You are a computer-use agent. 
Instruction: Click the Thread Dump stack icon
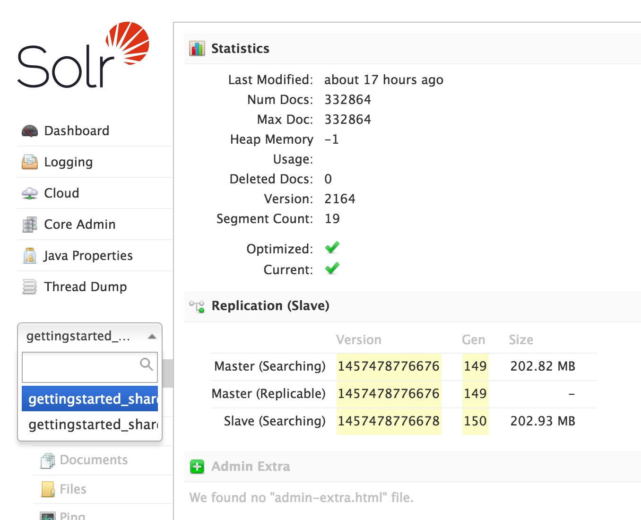pos(30,286)
